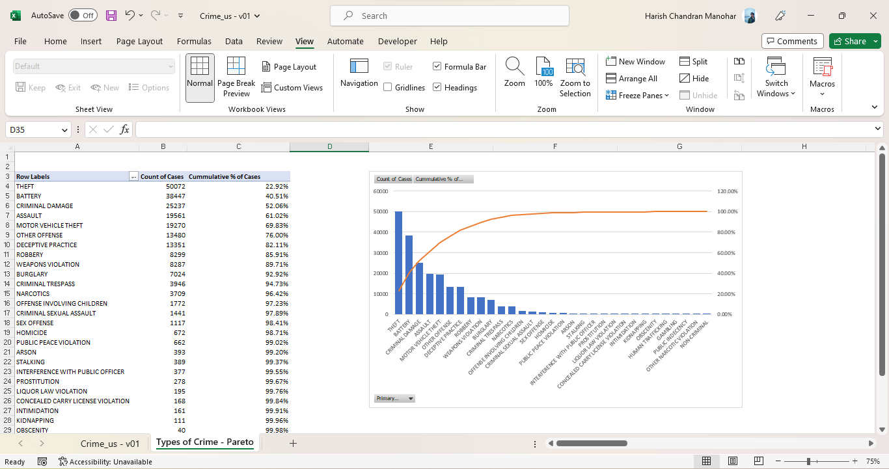Toggle AutoSave on
The height and width of the screenshot is (469, 889).
(x=83, y=16)
